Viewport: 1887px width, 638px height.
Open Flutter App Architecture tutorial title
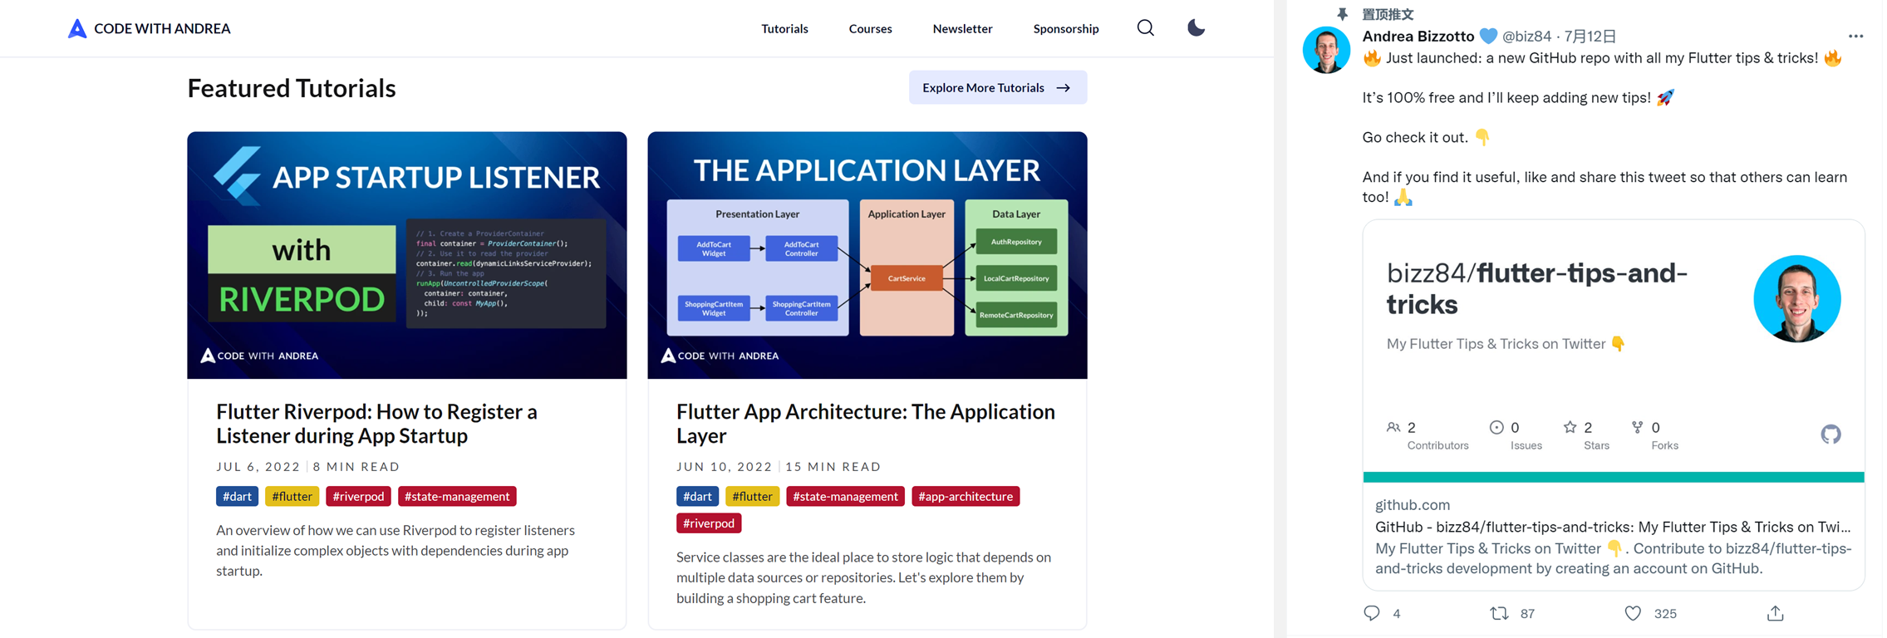pyautogui.click(x=866, y=424)
